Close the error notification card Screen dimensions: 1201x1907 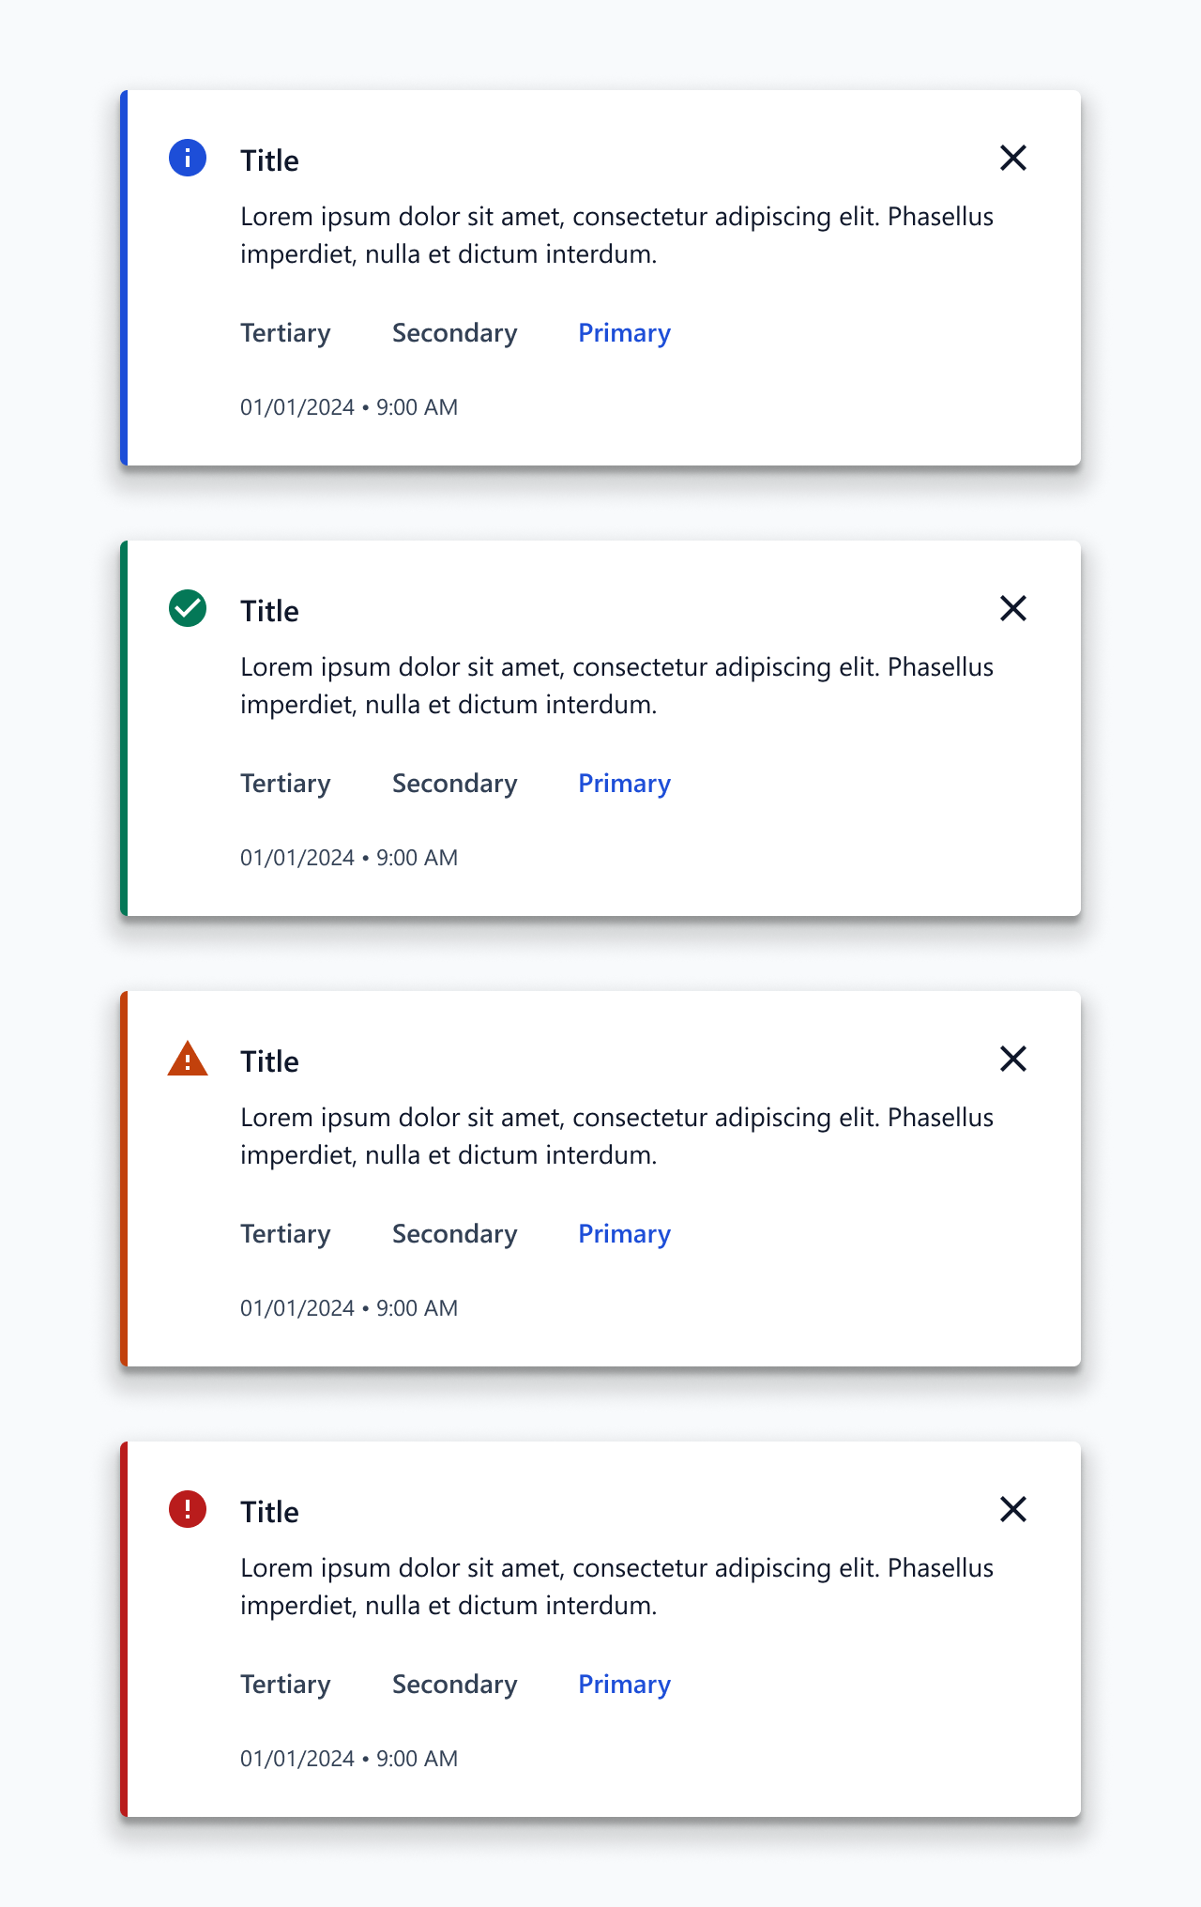[1013, 1509]
